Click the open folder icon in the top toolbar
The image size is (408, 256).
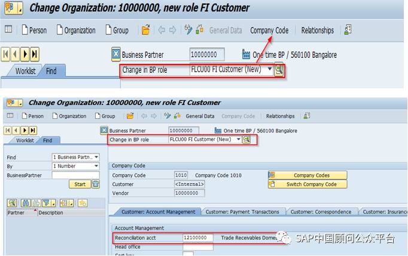pyautogui.click(x=146, y=30)
